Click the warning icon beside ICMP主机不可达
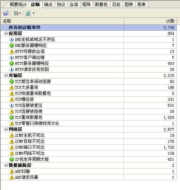 coord(12,135)
